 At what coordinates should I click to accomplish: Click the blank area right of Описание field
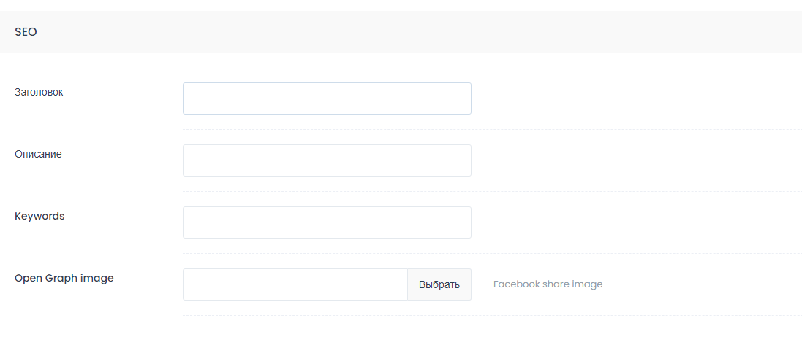pyautogui.click(x=636, y=160)
